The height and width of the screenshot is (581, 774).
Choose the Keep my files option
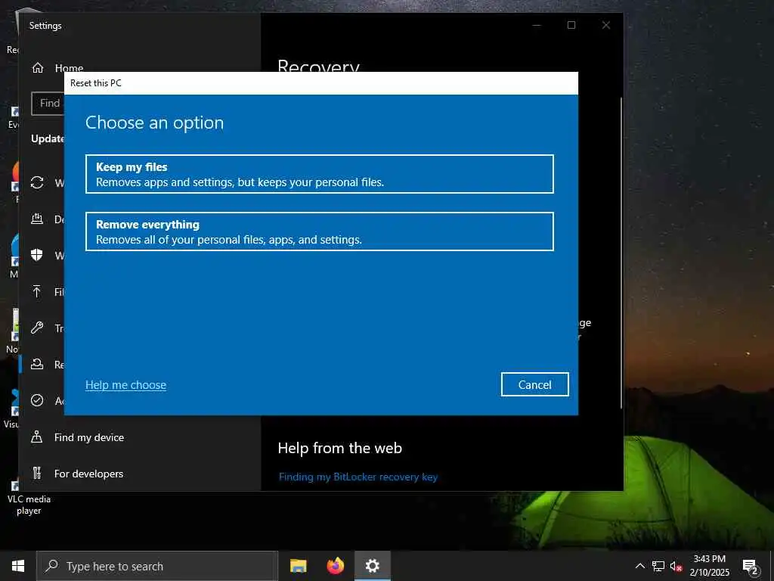point(320,174)
